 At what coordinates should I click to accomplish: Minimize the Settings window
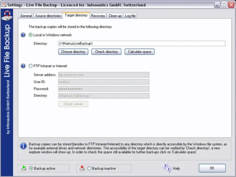(217, 5)
